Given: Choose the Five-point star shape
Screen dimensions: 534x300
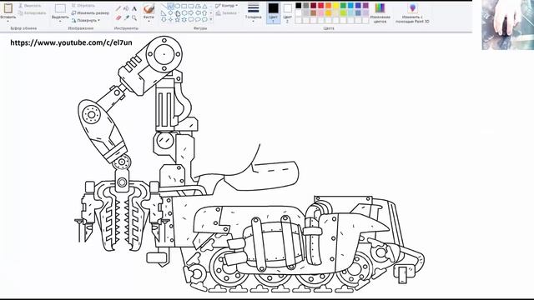Looking at the screenshot, I should (178, 19).
